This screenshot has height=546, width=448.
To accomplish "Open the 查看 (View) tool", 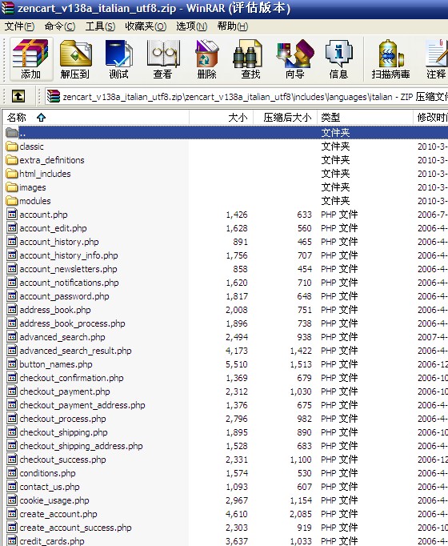I will click(x=162, y=59).
